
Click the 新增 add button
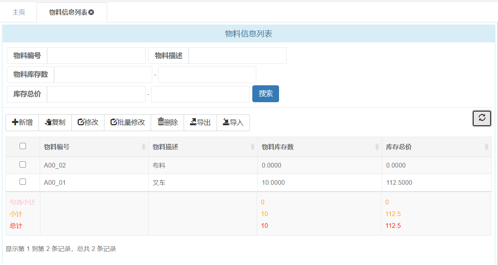coord(22,123)
